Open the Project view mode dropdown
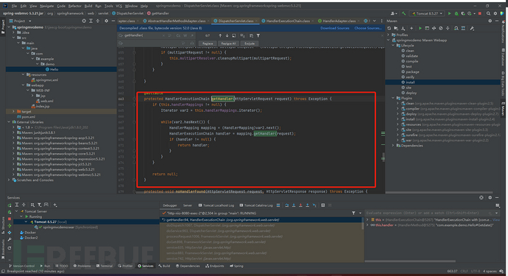This screenshot has height=276, width=508. [29, 21]
